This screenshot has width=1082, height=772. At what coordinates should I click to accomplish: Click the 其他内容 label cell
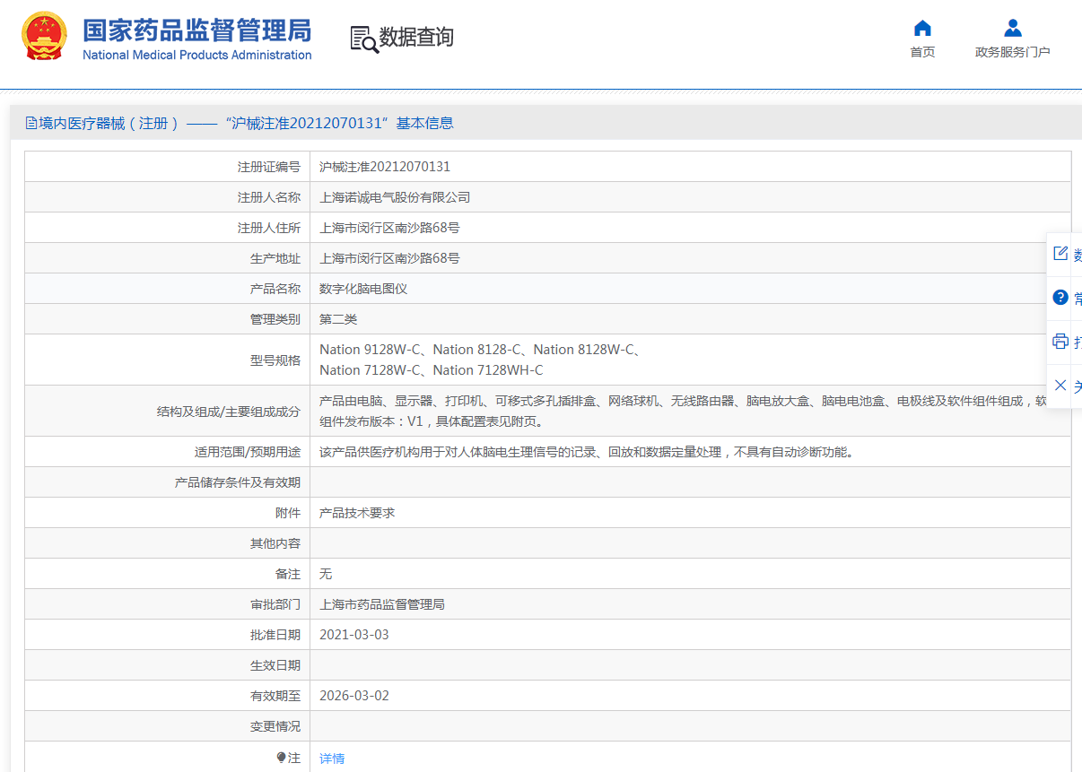[168, 543]
